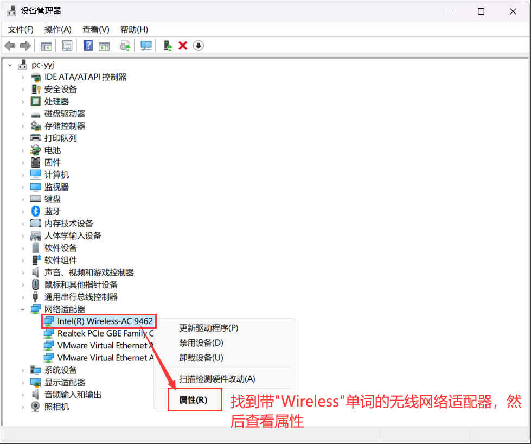Choose 禁用设备(D) from context menu
531x444 pixels.
(201, 342)
